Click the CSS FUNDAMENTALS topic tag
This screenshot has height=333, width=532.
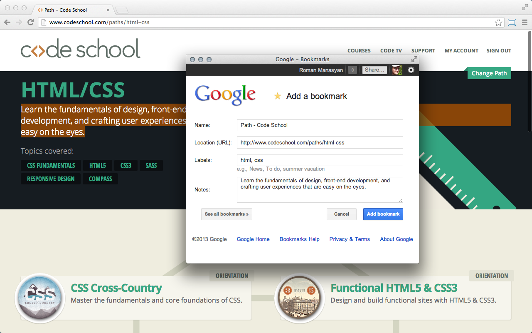click(x=51, y=166)
